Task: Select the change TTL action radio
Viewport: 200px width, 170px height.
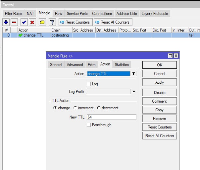Action: pyautogui.click(x=55, y=108)
